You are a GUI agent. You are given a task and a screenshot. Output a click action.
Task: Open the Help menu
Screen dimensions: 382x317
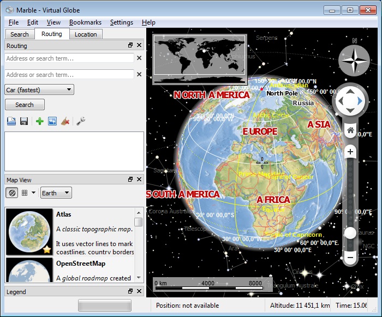[x=148, y=22]
